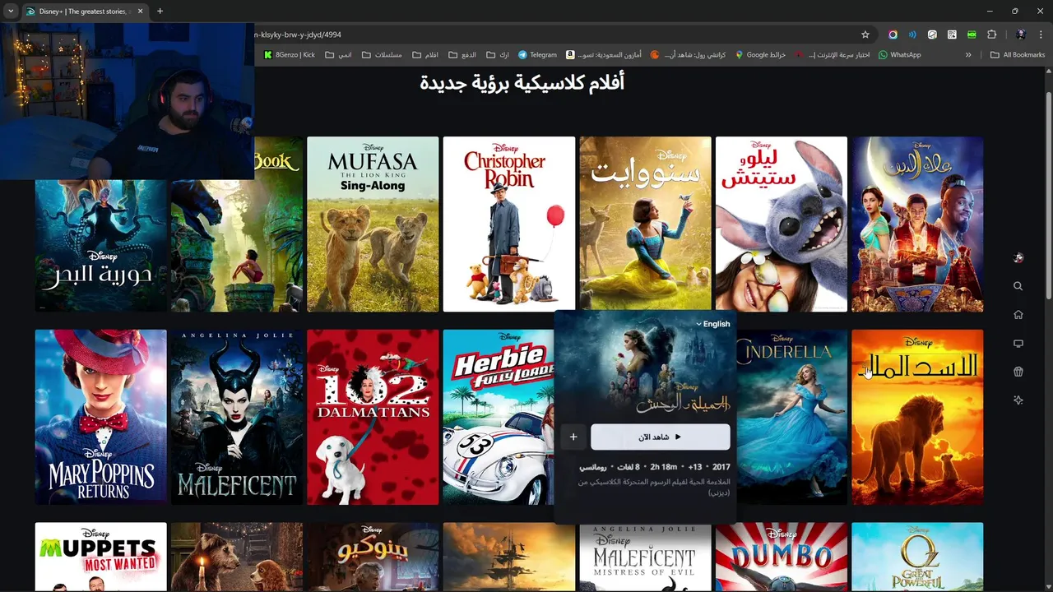
Task: Click the QR code extension icon
Action: (x=952, y=35)
